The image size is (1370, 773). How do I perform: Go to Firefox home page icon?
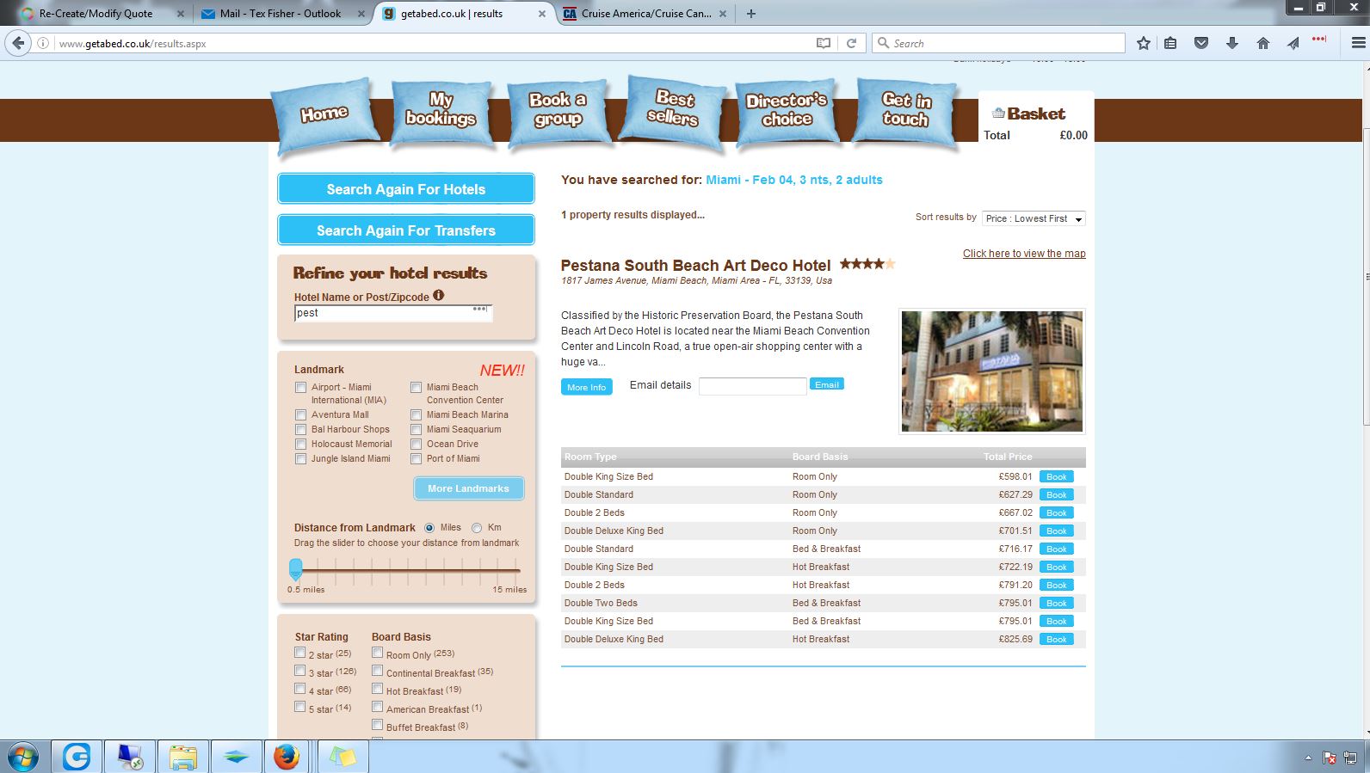pyautogui.click(x=1263, y=43)
